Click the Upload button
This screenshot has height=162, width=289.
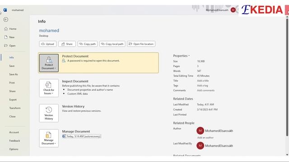point(47,44)
